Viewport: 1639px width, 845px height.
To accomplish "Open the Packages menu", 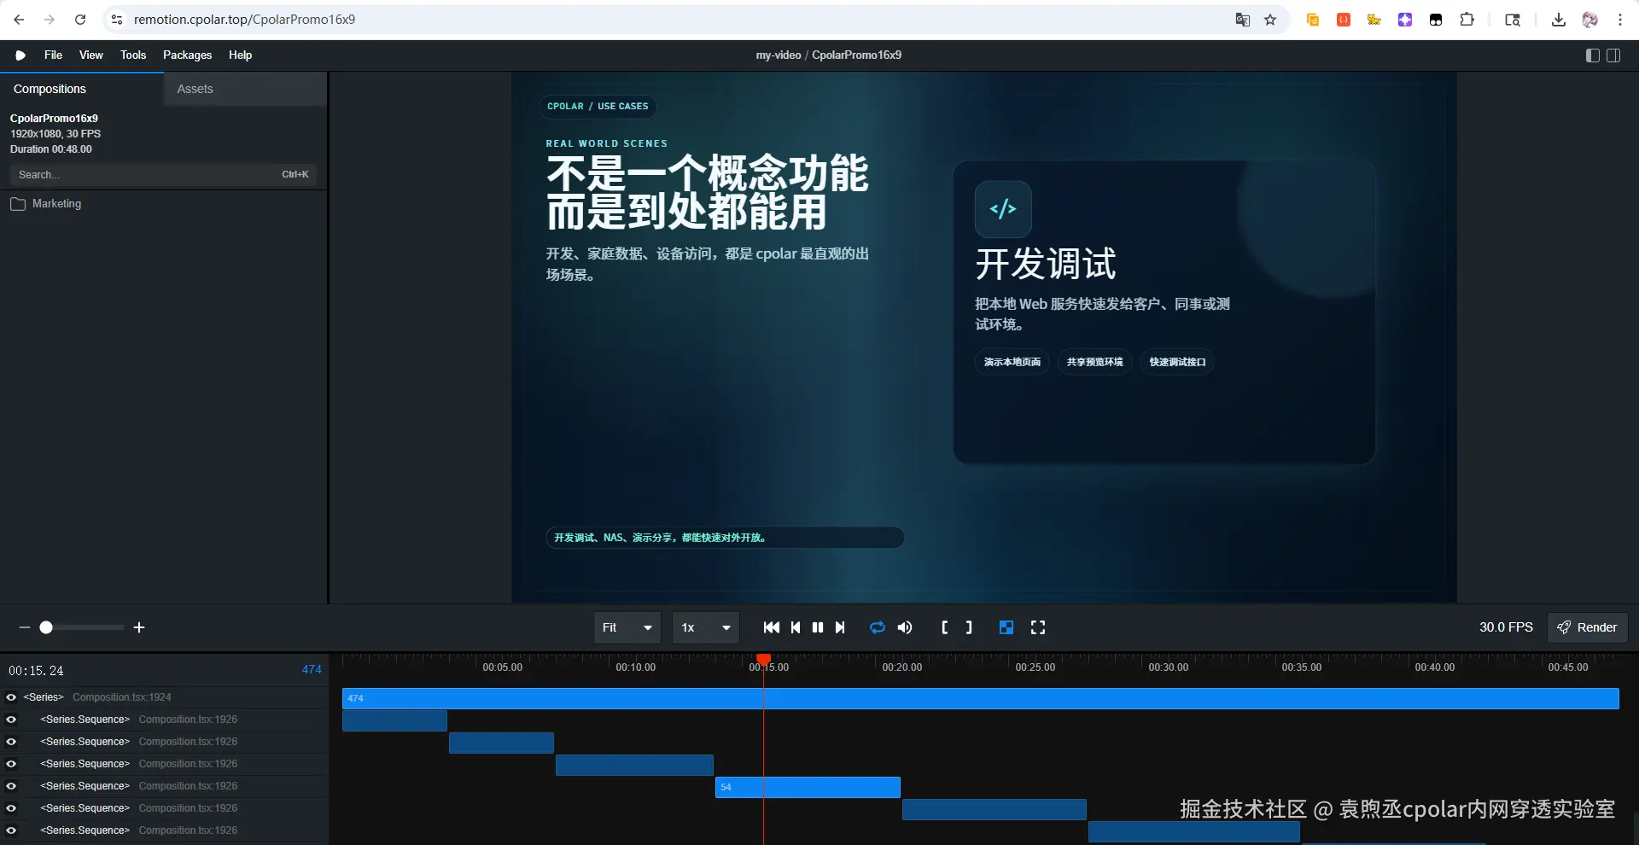I will [187, 55].
